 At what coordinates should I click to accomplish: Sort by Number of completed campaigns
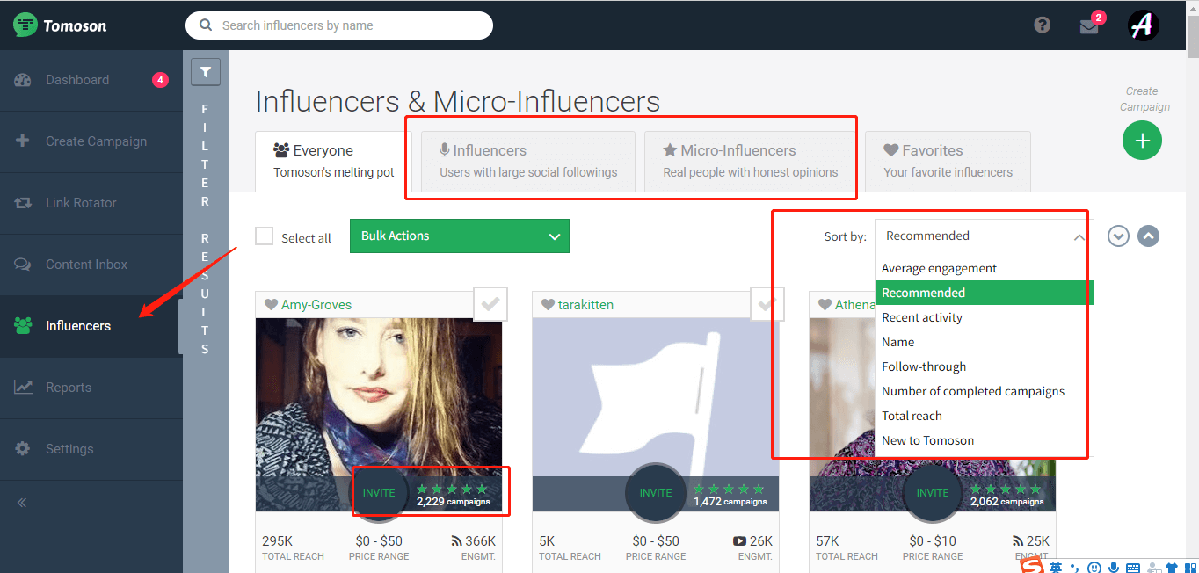click(x=984, y=391)
